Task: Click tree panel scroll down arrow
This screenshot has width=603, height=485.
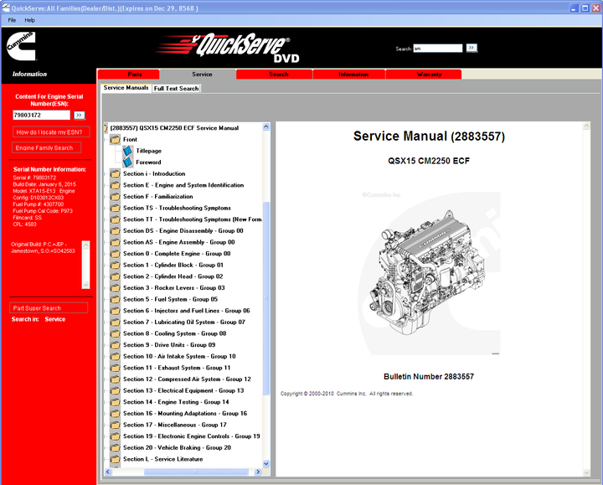Action: pyautogui.click(x=265, y=463)
